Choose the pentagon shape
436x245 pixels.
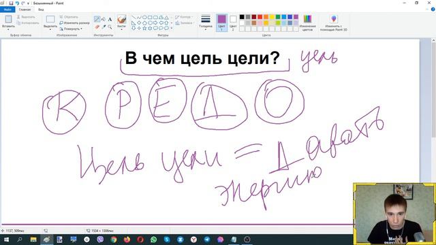(x=144, y=22)
